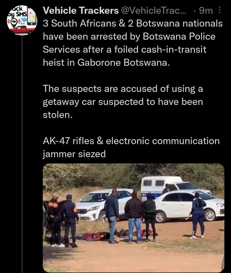231x273 pixels.
Task: Click the 'jammer siezed' text line
Action: point(74,154)
